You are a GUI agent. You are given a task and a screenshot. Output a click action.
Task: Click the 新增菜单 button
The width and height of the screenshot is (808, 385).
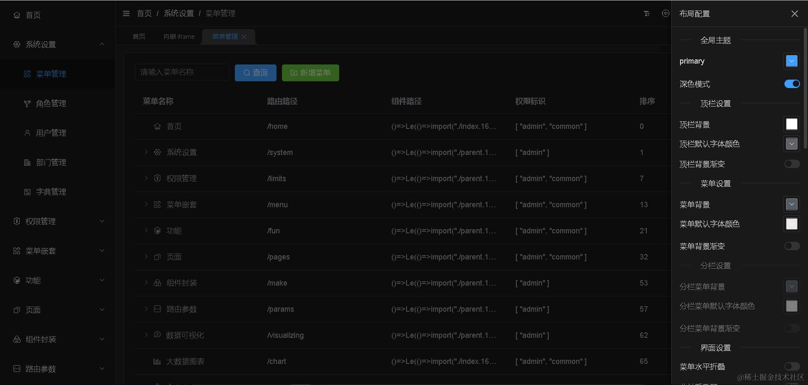[x=311, y=73]
